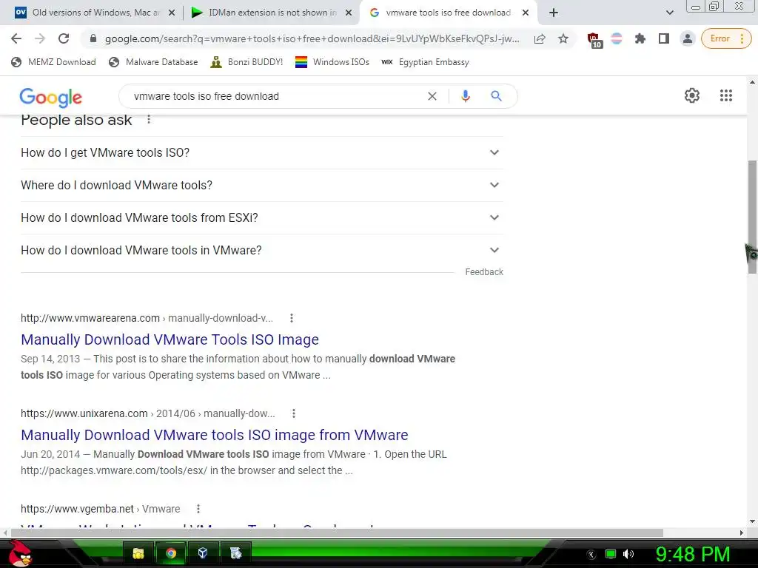
Task: Open People also ask options menu
Action: (149, 119)
